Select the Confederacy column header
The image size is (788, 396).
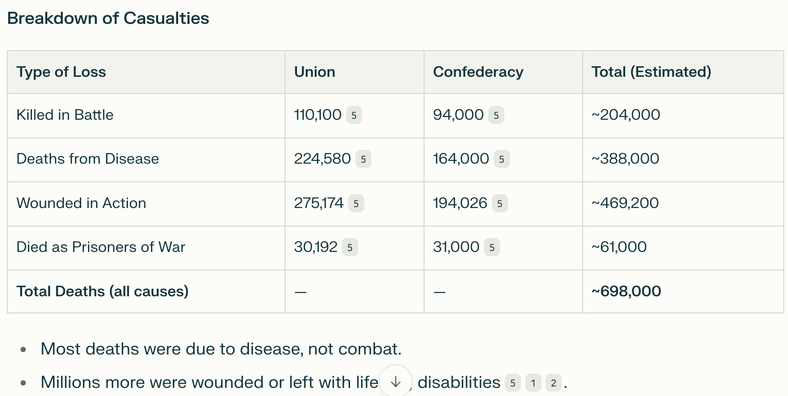click(478, 72)
